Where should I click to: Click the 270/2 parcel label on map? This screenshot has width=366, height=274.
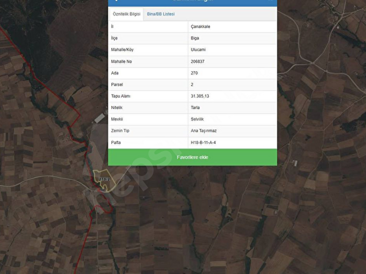point(104,179)
